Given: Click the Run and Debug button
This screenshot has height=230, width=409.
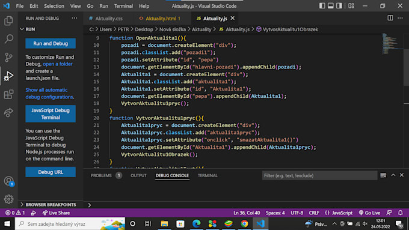Looking at the screenshot, I should 51,43.
